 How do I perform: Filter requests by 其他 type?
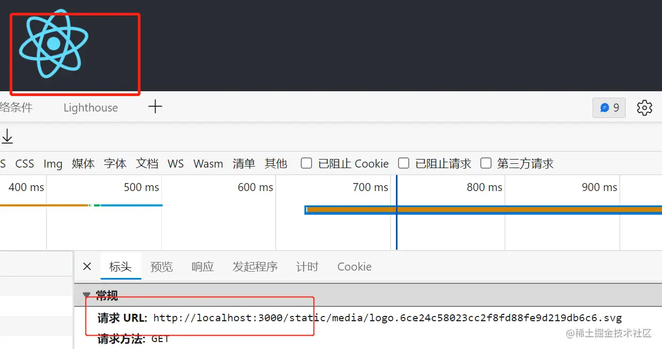[x=276, y=164]
